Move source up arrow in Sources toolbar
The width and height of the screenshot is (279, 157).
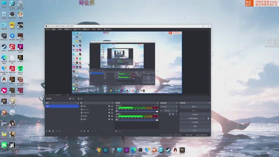pos(92,131)
